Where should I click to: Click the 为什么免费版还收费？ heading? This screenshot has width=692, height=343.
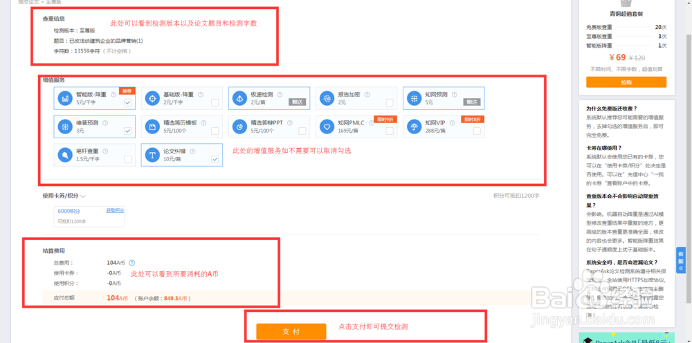pyautogui.click(x=612, y=109)
